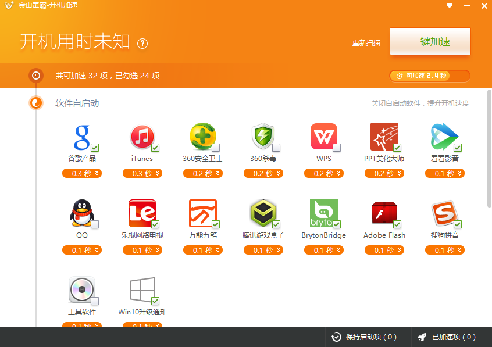
Task: Click the clock icon beside 共可加速 32 项
Action: (x=36, y=76)
